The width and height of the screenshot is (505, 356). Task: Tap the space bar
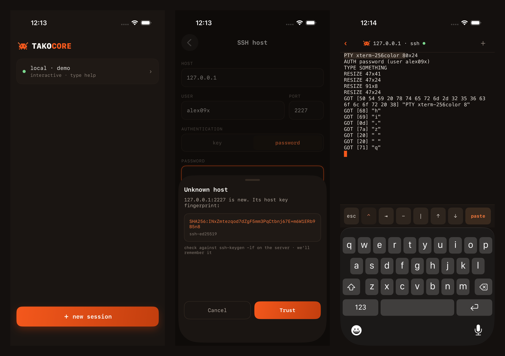pos(417,307)
